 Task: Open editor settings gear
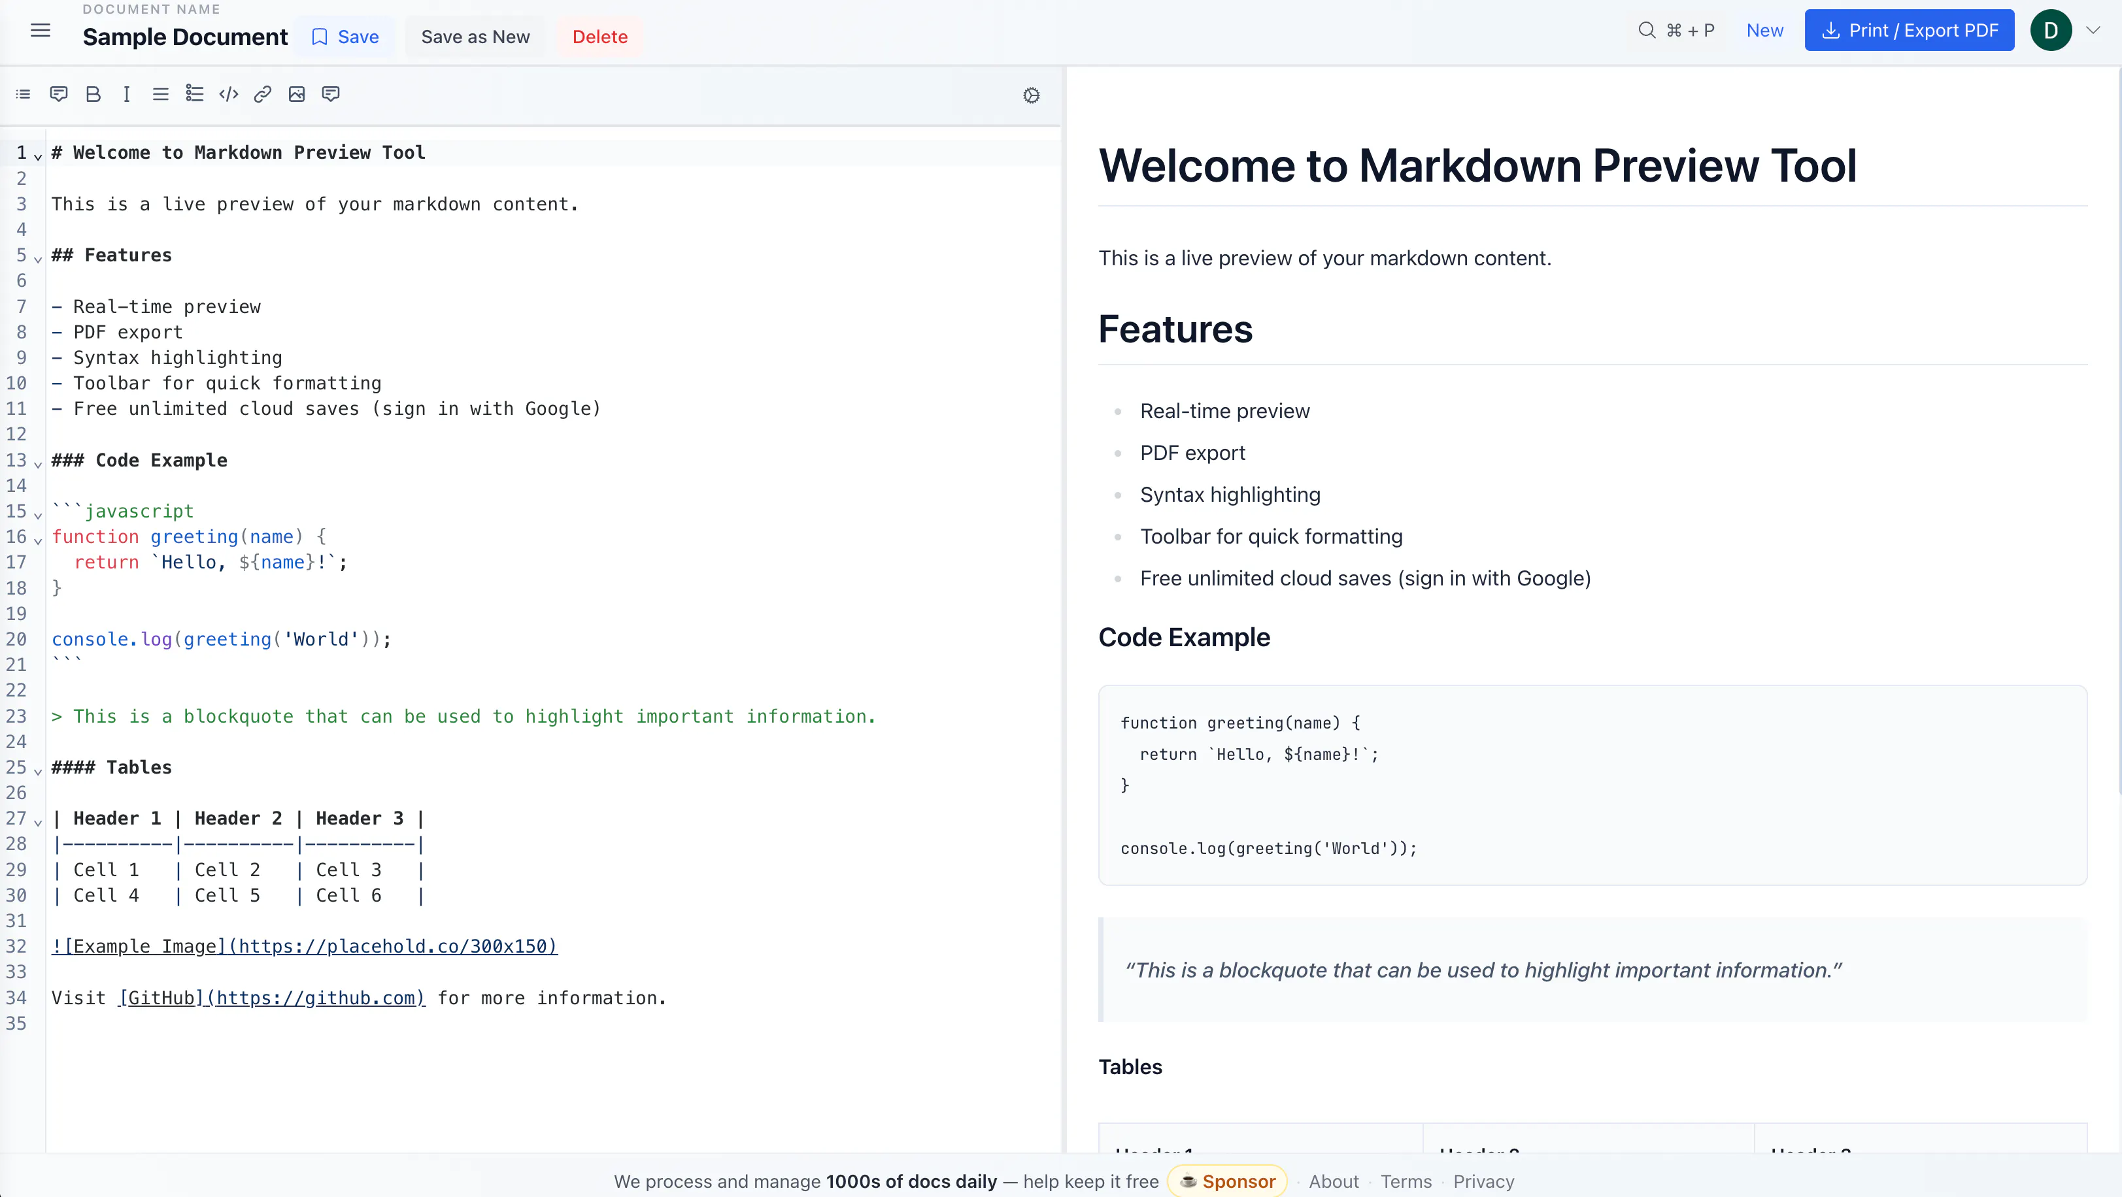1032,95
